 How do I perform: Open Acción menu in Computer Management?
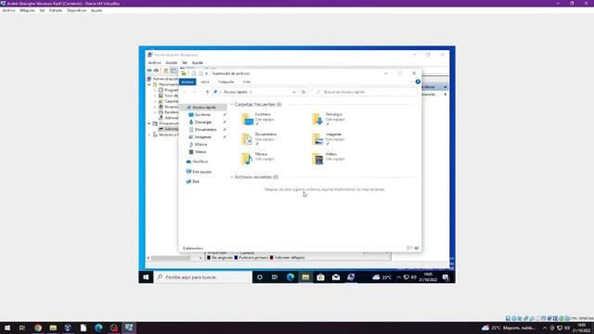pyautogui.click(x=171, y=63)
